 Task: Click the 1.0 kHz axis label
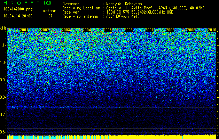coord(3,63)
